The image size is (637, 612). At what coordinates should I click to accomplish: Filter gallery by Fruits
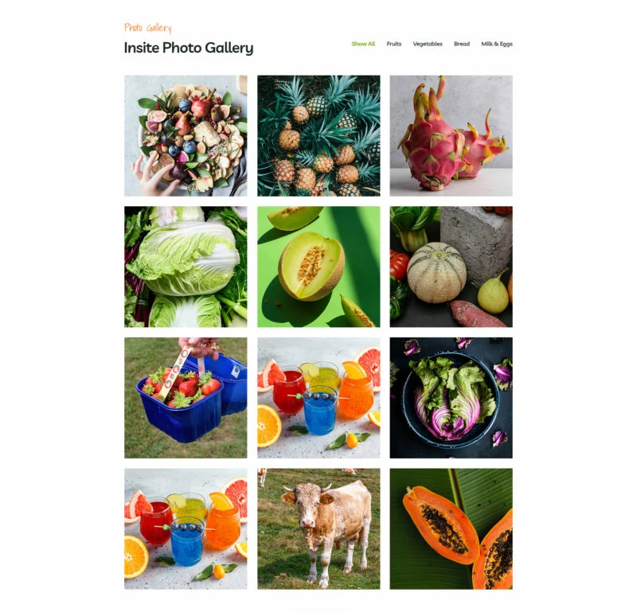[393, 44]
